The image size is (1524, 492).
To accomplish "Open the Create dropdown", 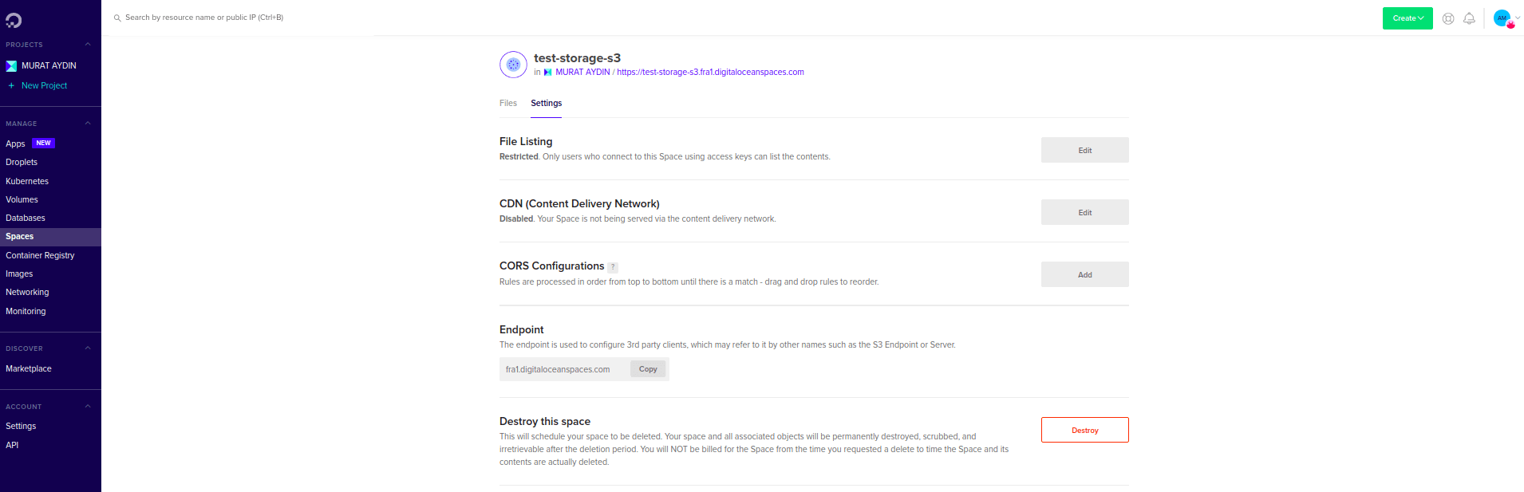I will pos(1408,18).
